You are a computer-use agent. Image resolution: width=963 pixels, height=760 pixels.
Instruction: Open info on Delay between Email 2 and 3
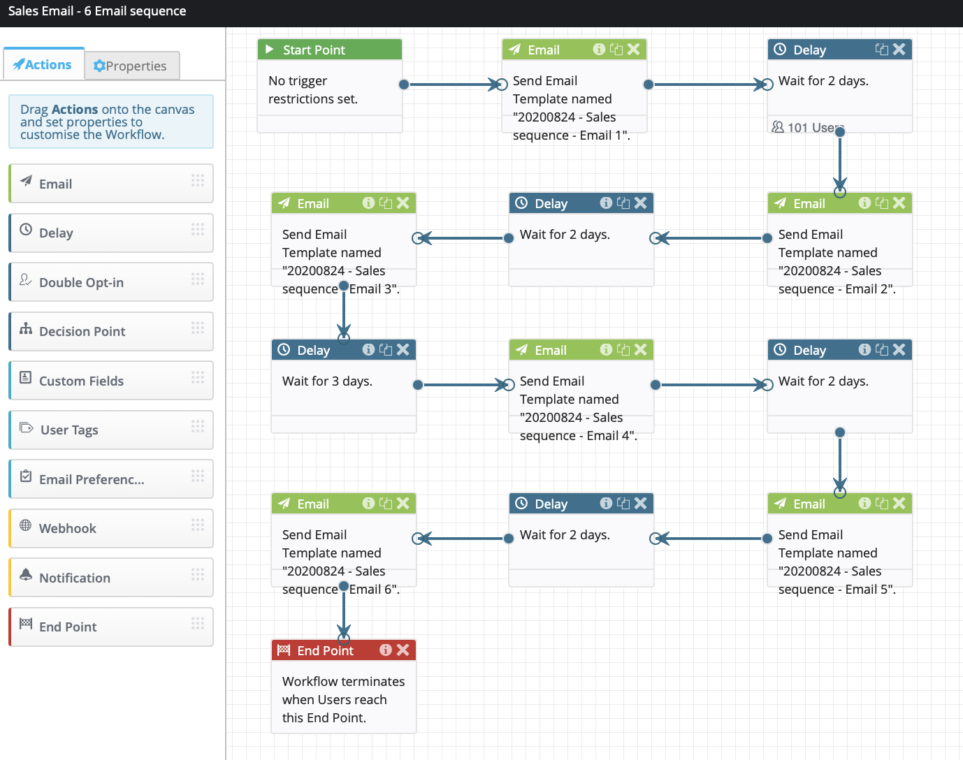click(606, 203)
